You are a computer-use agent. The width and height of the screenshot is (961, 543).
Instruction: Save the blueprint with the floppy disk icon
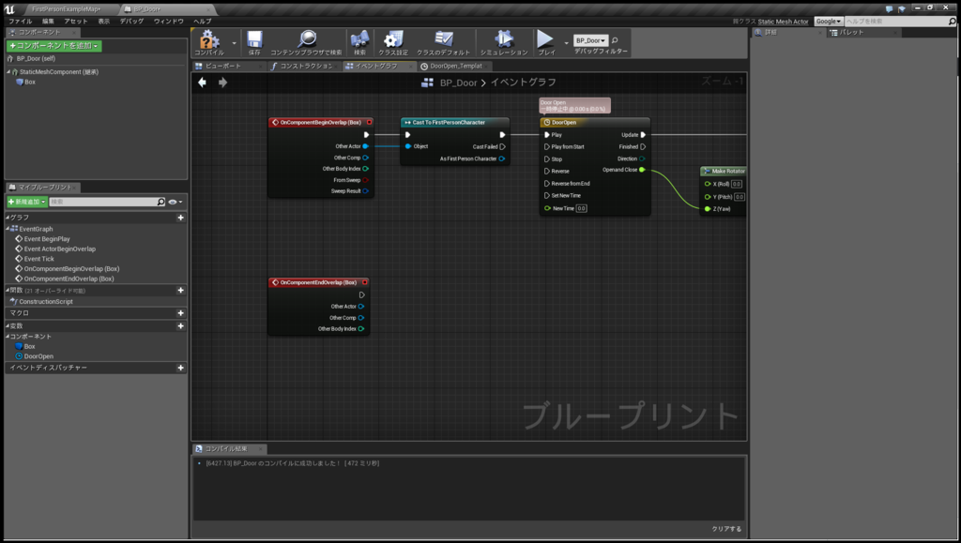(x=254, y=41)
